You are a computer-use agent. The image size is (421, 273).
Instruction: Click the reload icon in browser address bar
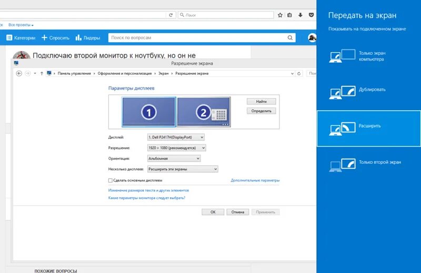coord(171,15)
